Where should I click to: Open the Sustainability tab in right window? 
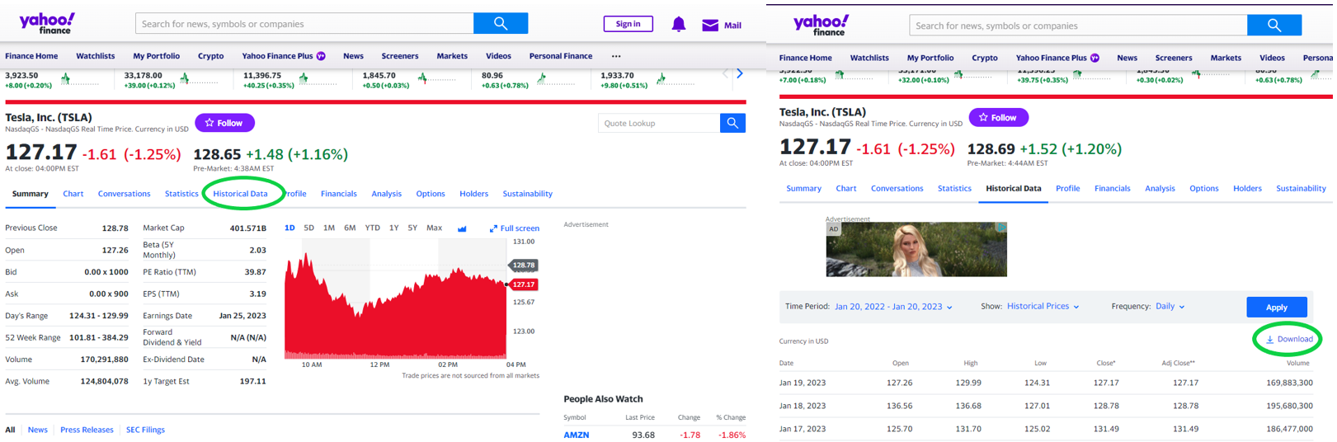[x=1301, y=188]
